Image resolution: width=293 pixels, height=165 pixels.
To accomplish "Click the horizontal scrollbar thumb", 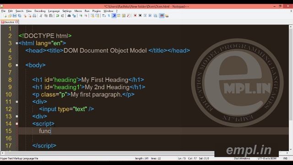I will [109, 153].
